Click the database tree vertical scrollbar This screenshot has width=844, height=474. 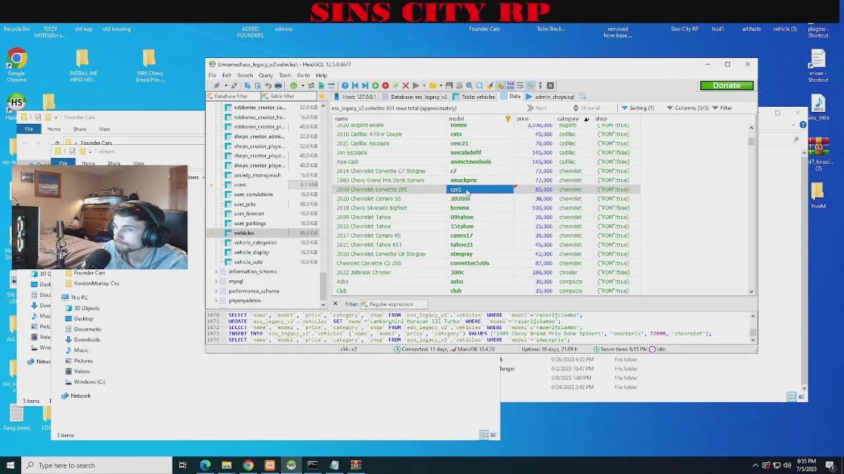(x=323, y=204)
